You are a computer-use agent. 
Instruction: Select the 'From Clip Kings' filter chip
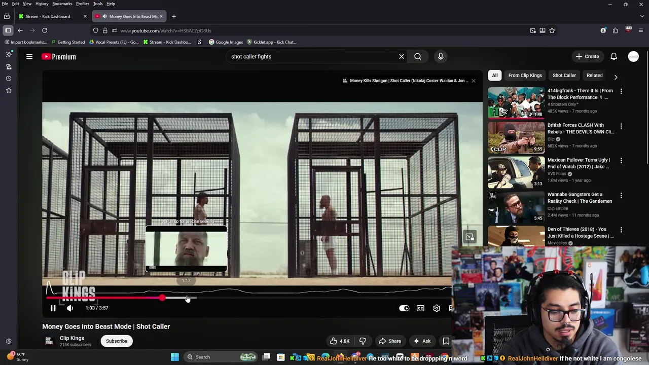pyautogui.click(x=525, y=76)
